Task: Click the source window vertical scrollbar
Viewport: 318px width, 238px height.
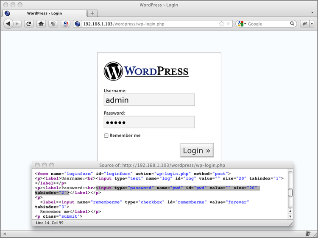Action: [290, 193]
